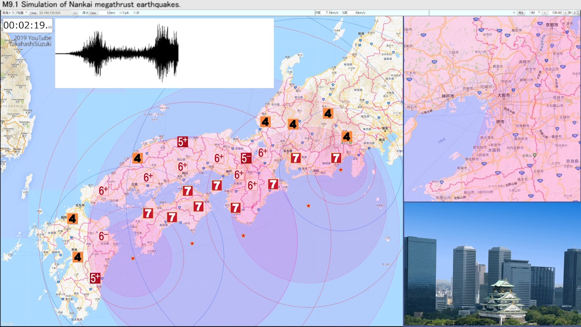Click the red epicenter star off Shizuoka

(x=341, y=169)
